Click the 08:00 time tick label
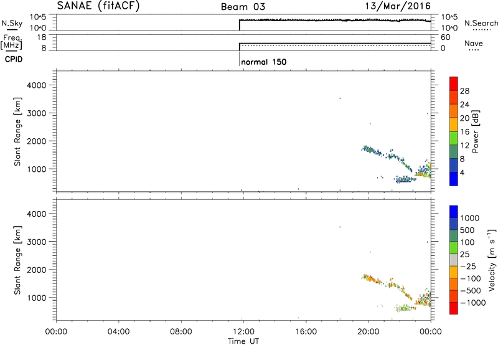The height and width of the screenshot is (345, 498). (181, 332)
